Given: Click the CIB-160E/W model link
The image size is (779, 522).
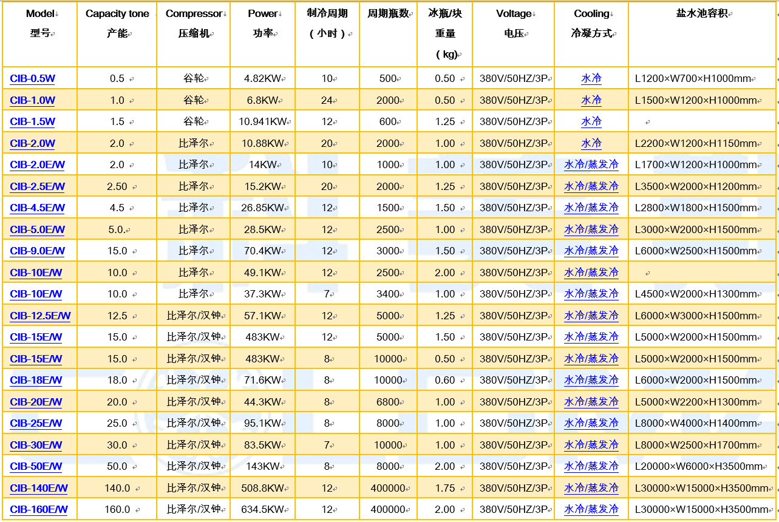Looking at the screenshot, I should 39,509.
